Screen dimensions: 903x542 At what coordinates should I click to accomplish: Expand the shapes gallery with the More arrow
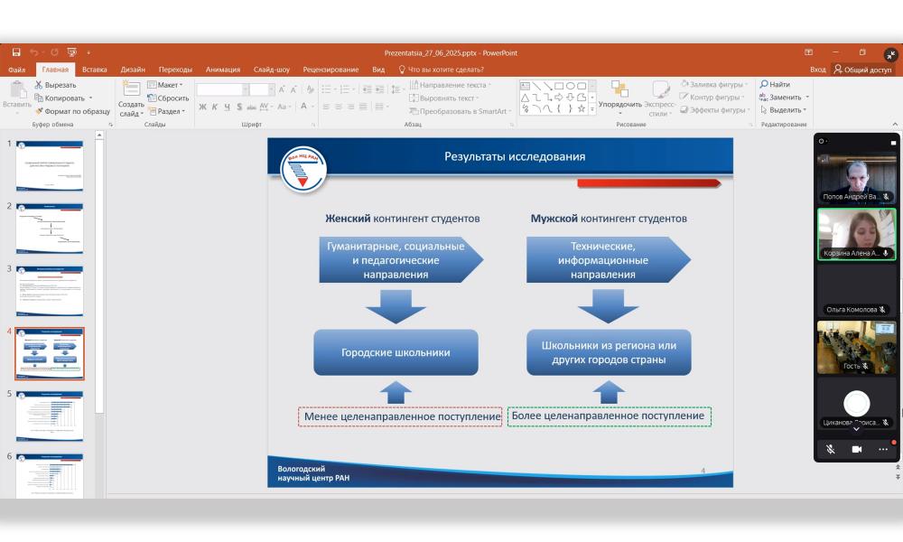point(592,109)
